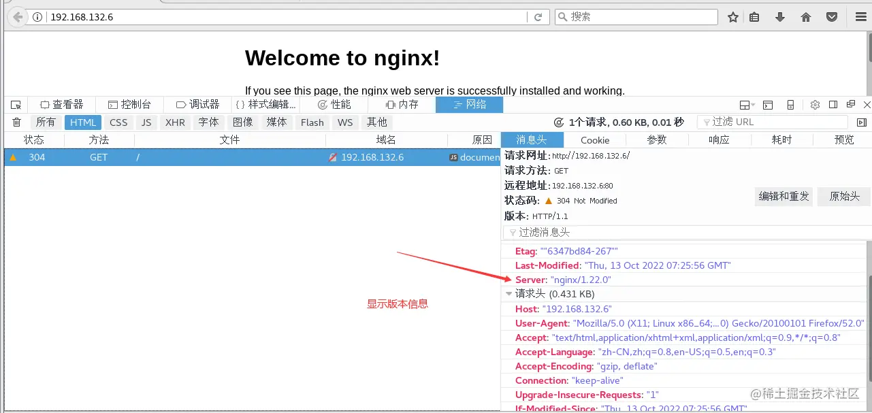
Task: Switch to the 控制台 Console tab
Action: coord(129,105)
